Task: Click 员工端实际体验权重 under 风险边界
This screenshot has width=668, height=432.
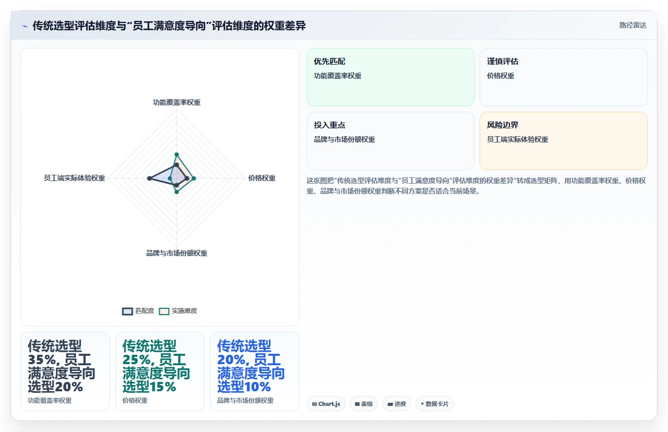Action: [x=518, y=139]
